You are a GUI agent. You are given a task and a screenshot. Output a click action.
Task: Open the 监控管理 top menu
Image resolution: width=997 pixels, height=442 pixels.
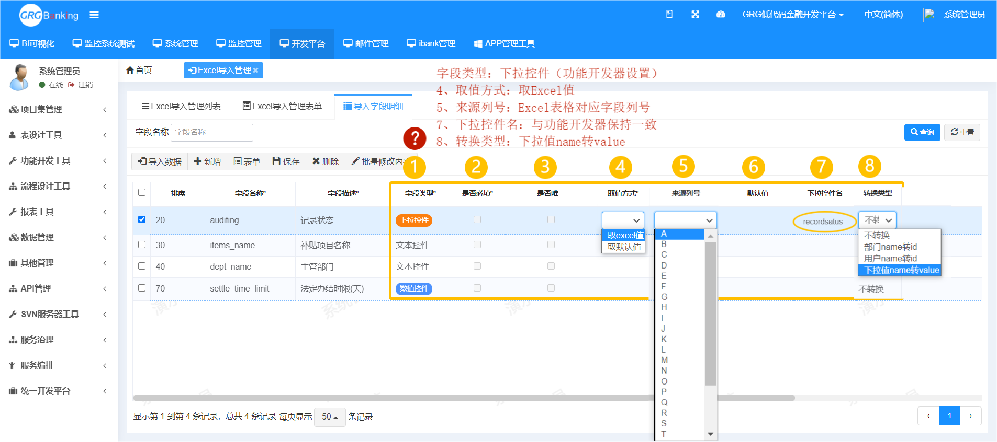click(x=239, y=43)
